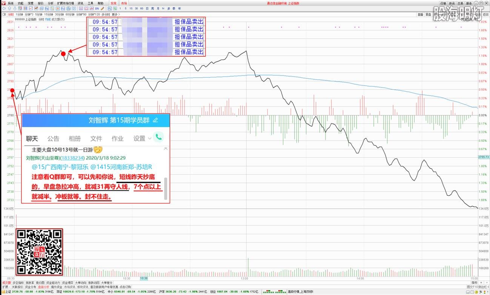Open the 工具 menu
Screen dimensions: 490x295
click(x=91, y=3)
